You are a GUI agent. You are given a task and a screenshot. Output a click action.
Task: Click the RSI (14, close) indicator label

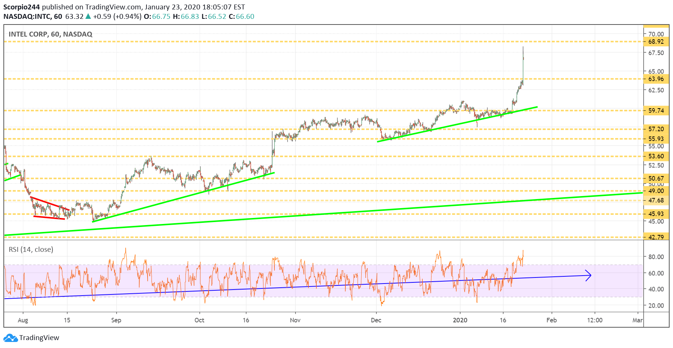[x=31, y=250]
